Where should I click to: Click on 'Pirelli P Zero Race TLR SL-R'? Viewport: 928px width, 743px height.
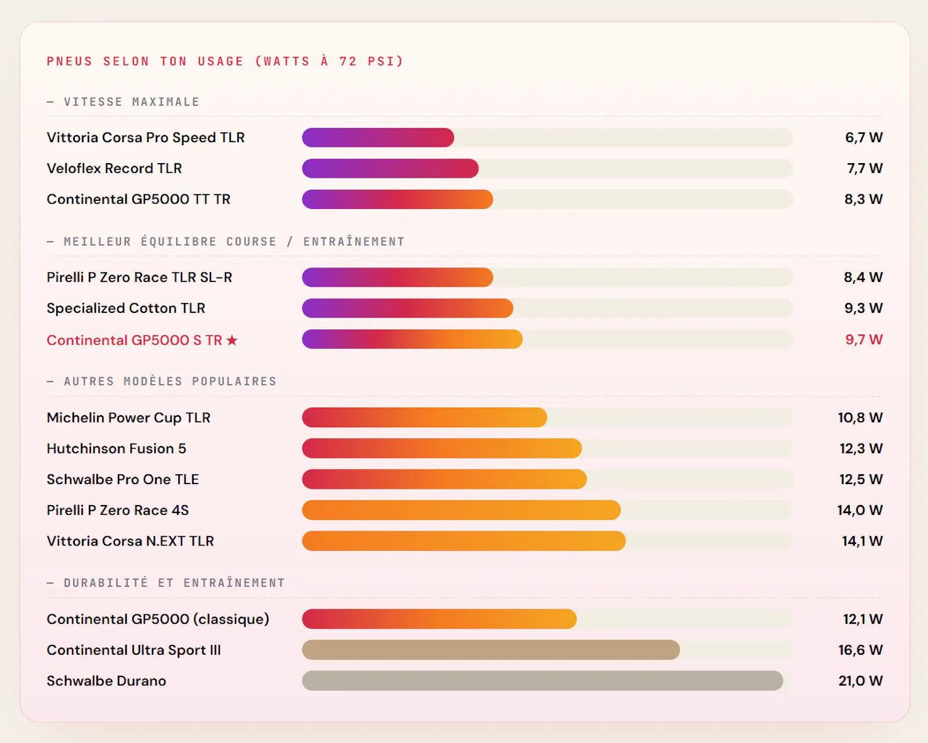[139, 277]
